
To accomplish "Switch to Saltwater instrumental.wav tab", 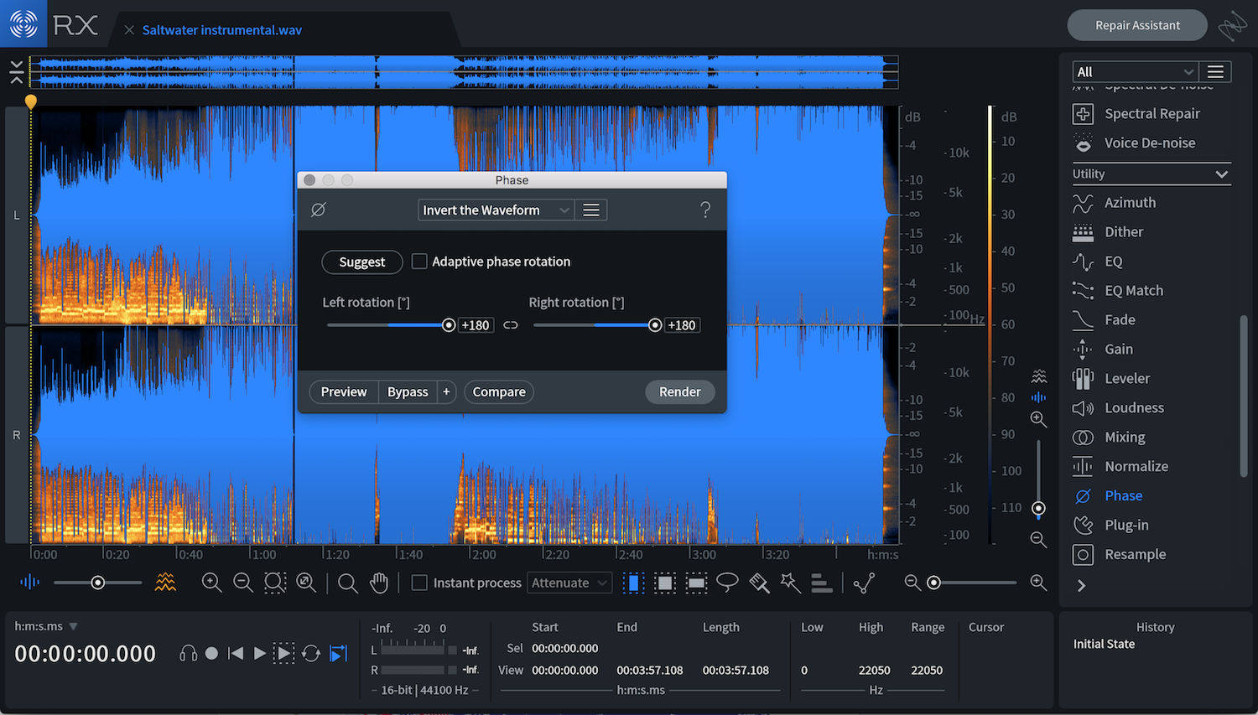I will [x=221, y=30].
